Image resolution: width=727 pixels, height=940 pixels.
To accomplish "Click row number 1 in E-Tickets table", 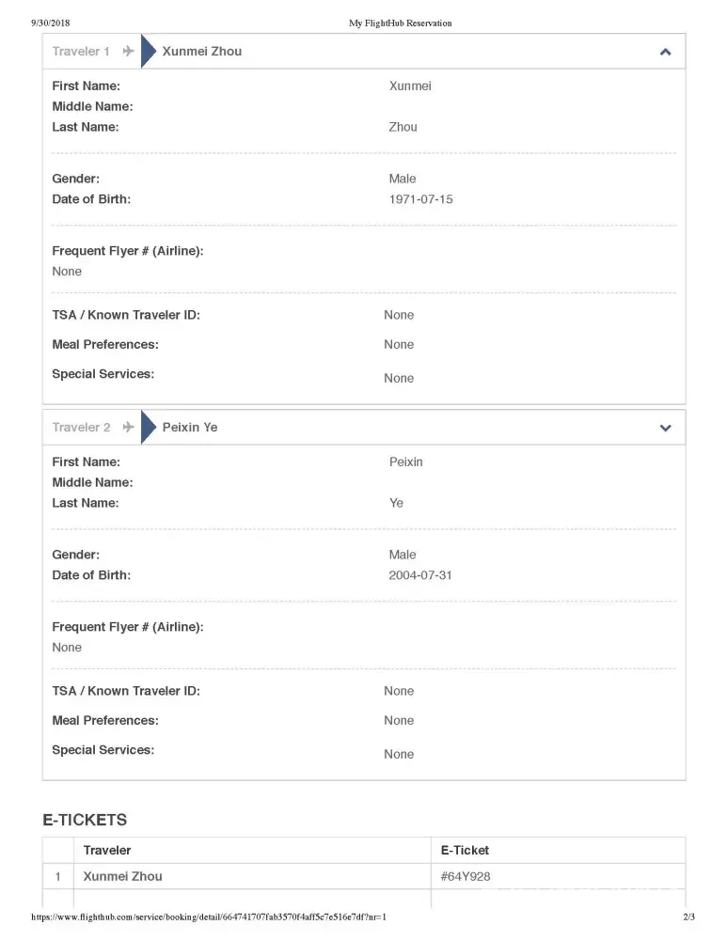I will click(57, 877).
